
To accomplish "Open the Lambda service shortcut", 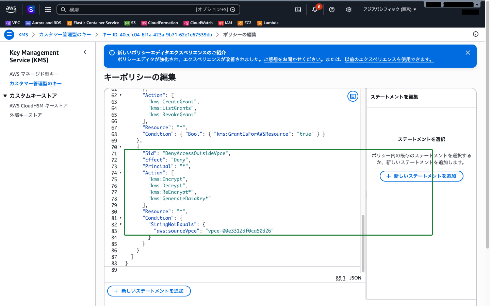I will coord(268,23).
